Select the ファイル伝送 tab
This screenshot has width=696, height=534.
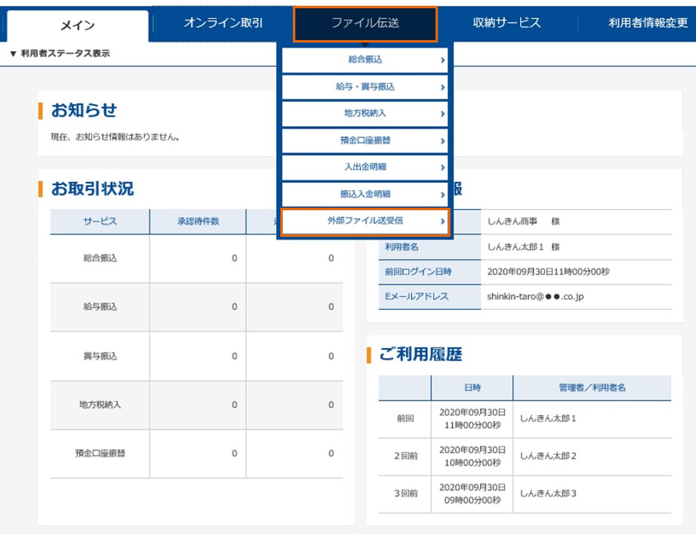tap(365, 23)
